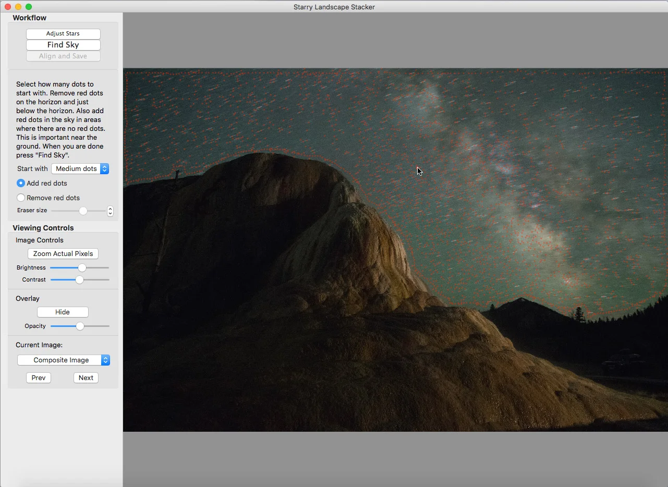Click the Adjust Stars workflow button
The height and width of the screenshot is (487, 668).
(63, 34)
